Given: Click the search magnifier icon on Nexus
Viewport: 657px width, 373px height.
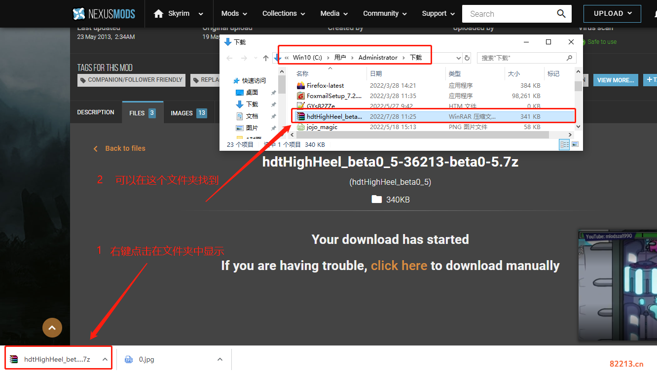Looking at the screenshot, I should tap(561, 14).
